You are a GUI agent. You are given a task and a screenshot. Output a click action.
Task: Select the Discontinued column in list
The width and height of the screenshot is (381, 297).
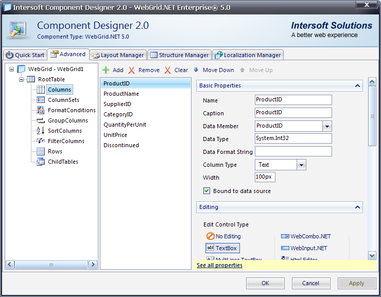tap(146, 145)
